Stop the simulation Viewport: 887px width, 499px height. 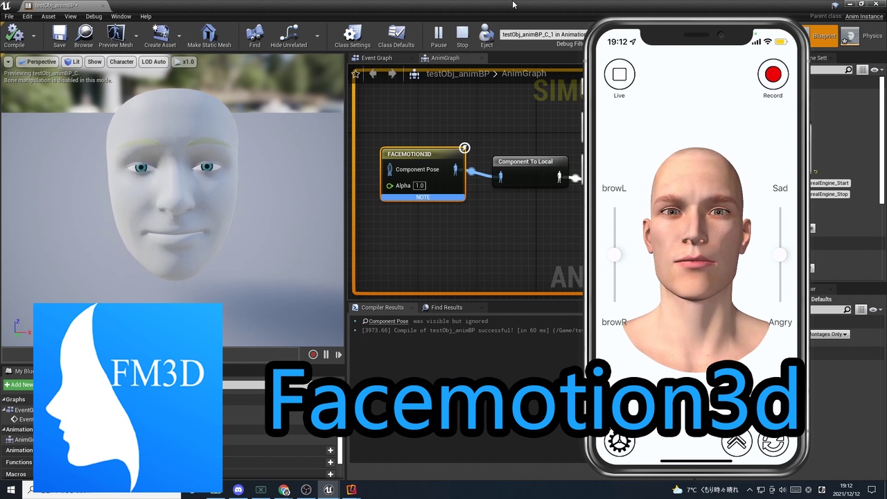462,36
